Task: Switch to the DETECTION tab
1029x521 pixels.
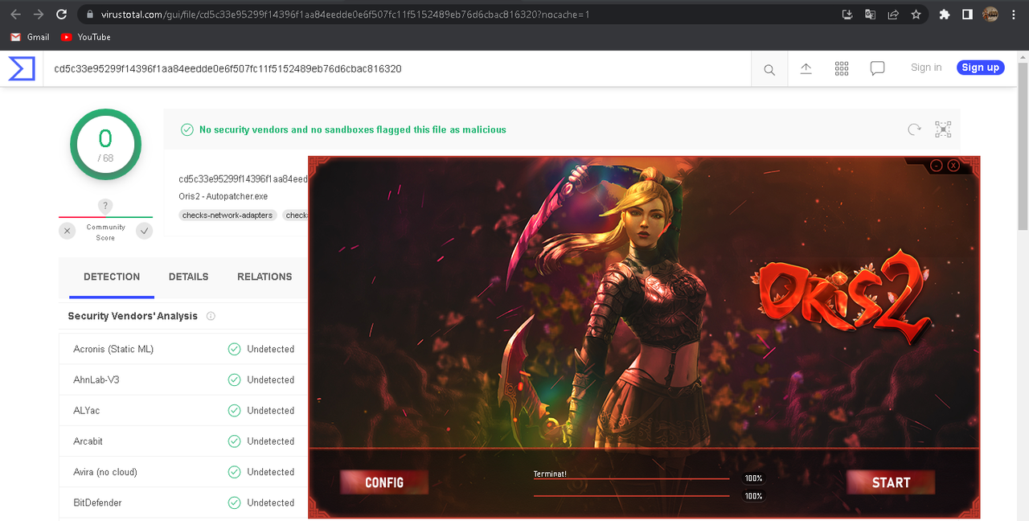Action: point(112,277)
